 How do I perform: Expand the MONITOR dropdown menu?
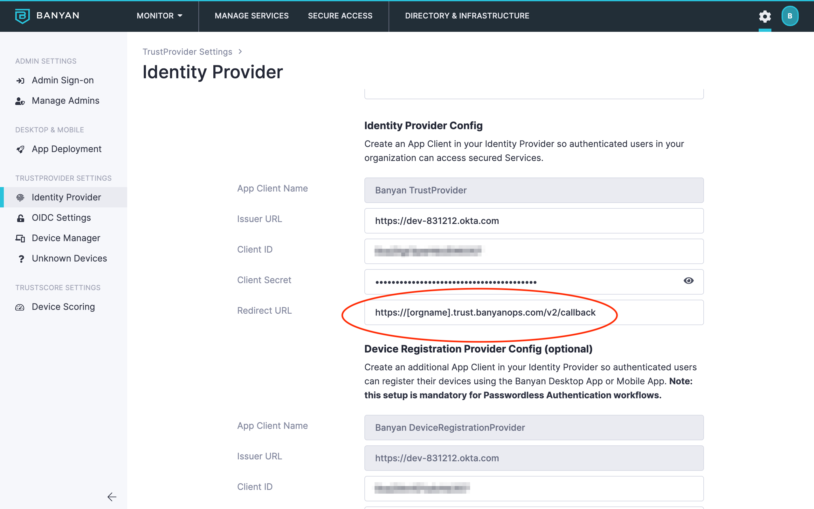coord(159,16)
